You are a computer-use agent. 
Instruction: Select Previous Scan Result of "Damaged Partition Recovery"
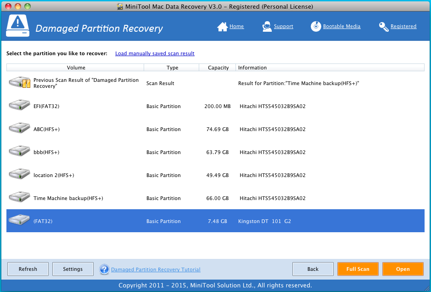point(86,83)
